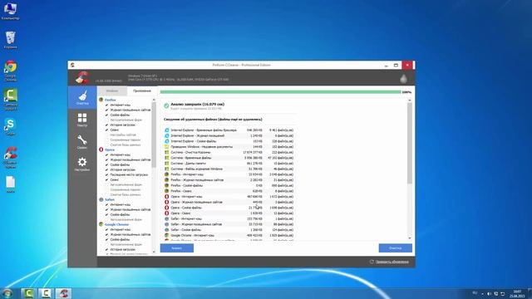Uncheck Cookie-файлы under Firefox
Image resolution: width=532 pixels, height=299 pixels.
pyautogui.click(x=106, y=115)
